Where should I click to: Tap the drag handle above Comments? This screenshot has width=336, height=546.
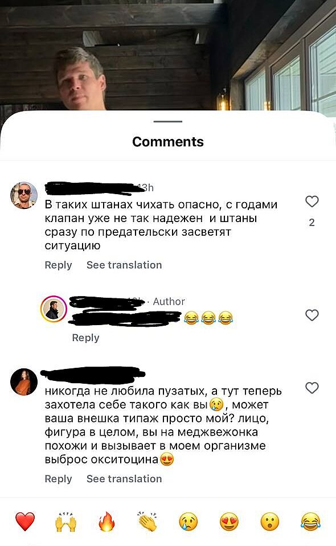[x=168, y=121]
